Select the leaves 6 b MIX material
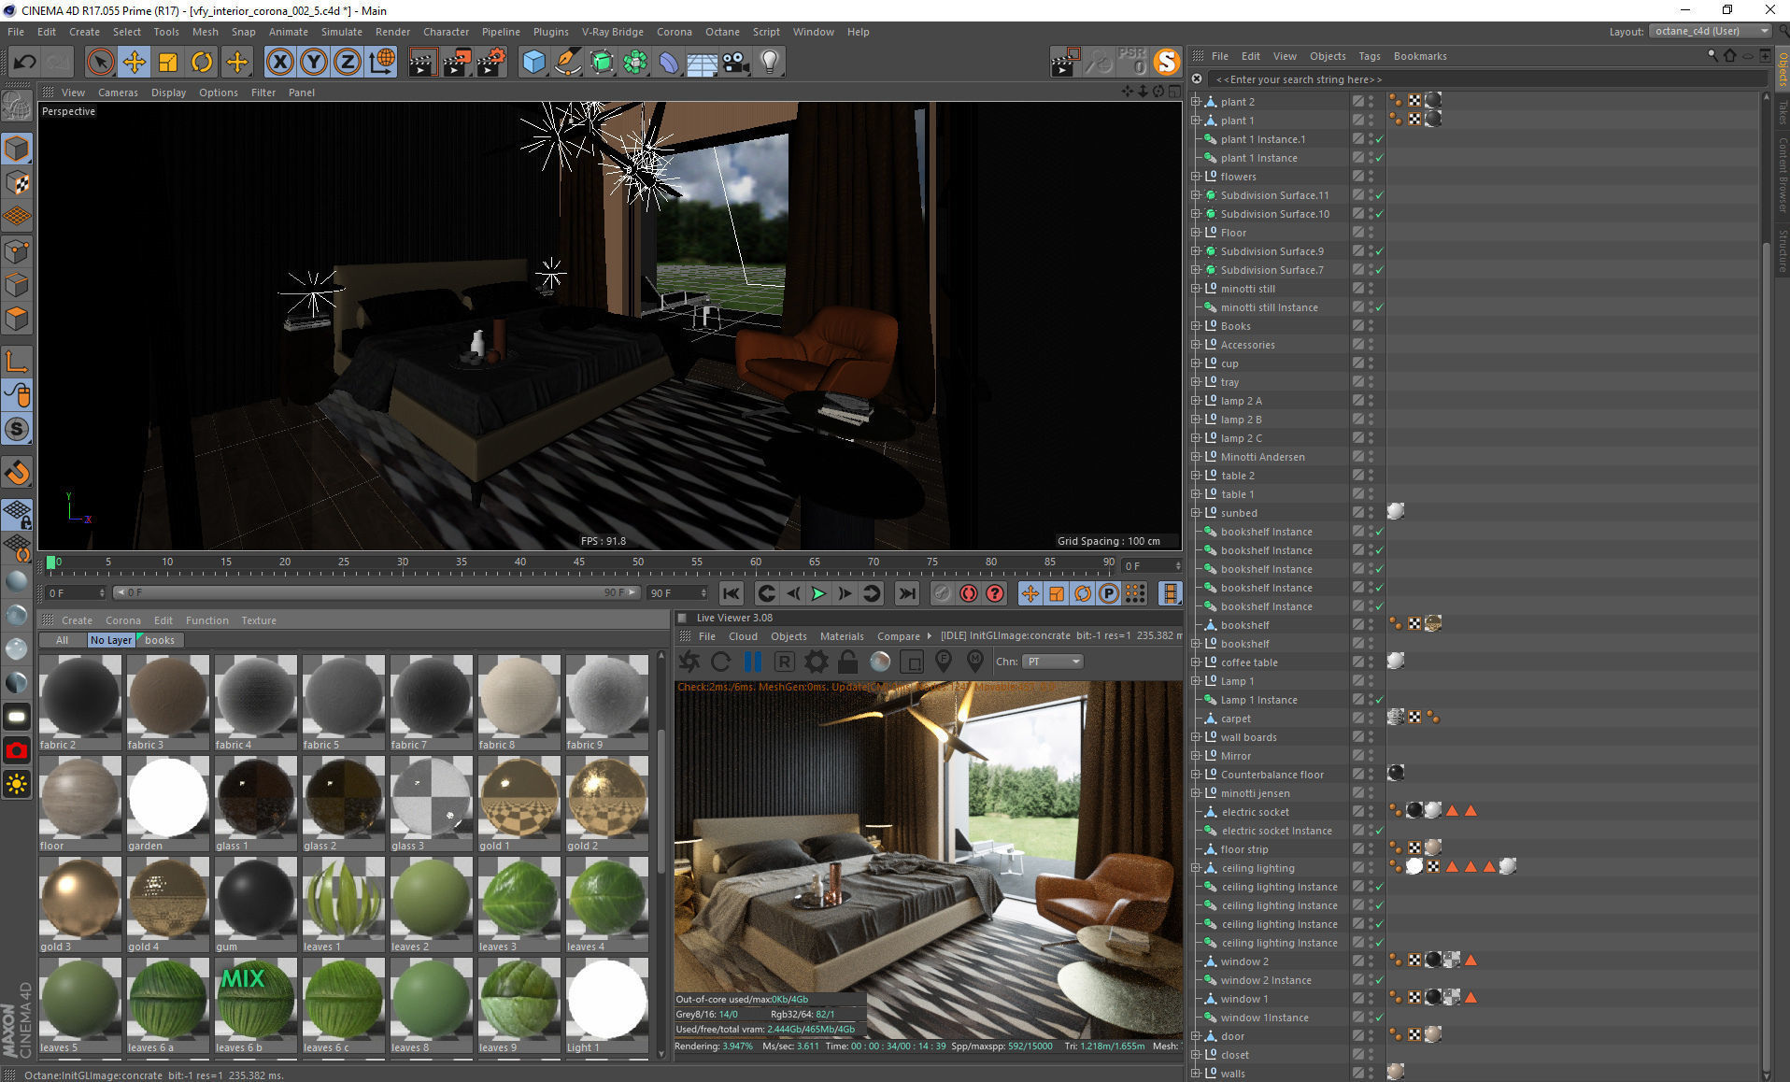 [255, 1005]
